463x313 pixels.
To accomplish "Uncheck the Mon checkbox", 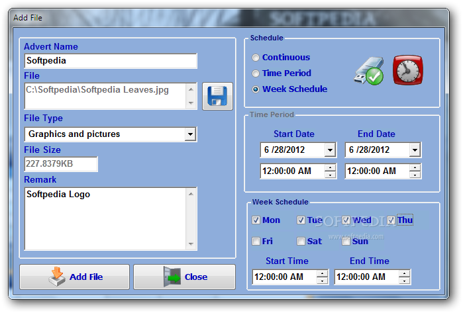I will [256, 220].
